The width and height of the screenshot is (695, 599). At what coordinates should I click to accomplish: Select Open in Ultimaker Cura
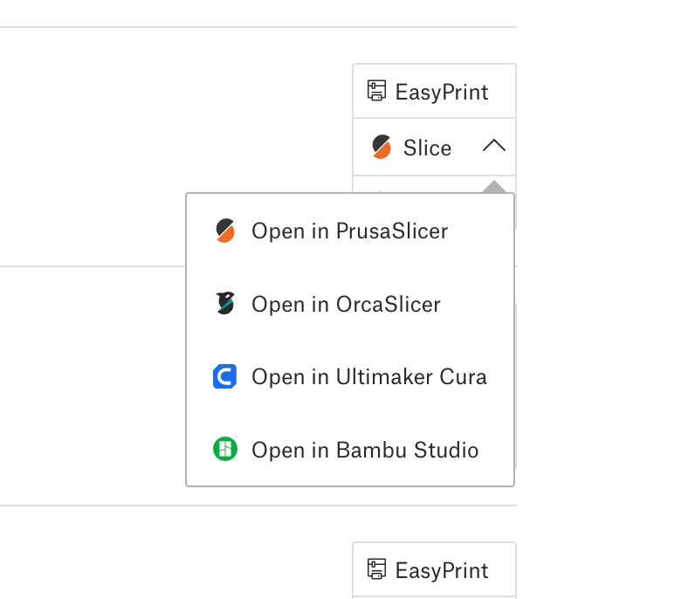click(350, 376)
